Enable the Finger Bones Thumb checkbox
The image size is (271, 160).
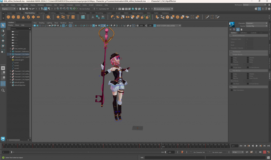[x=232, y=62]
